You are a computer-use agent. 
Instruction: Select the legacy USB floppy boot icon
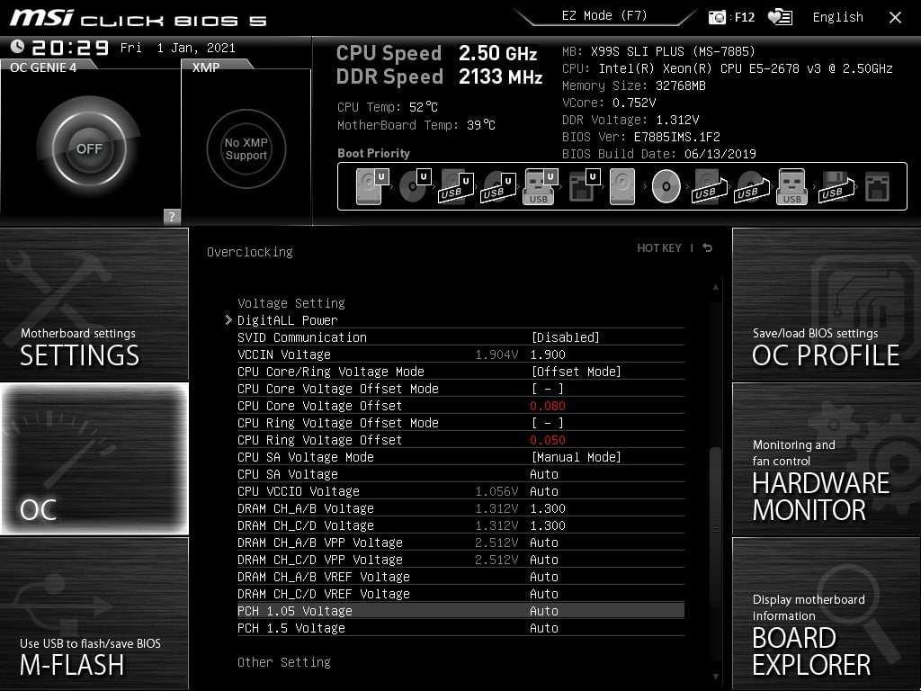835,186
